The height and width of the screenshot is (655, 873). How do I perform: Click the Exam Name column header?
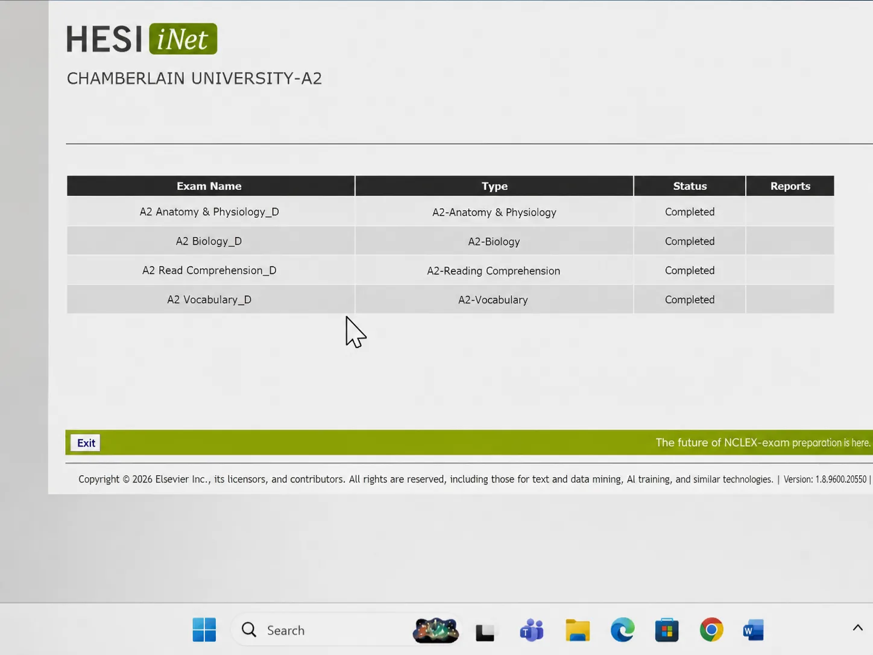pyautogui.click(x=210, y=186)
